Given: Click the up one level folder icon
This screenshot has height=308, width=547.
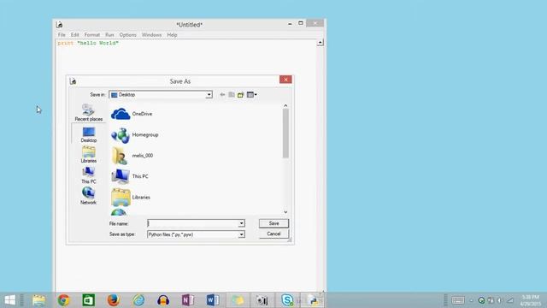Looking at the screenshot, I should pos(232,95).
